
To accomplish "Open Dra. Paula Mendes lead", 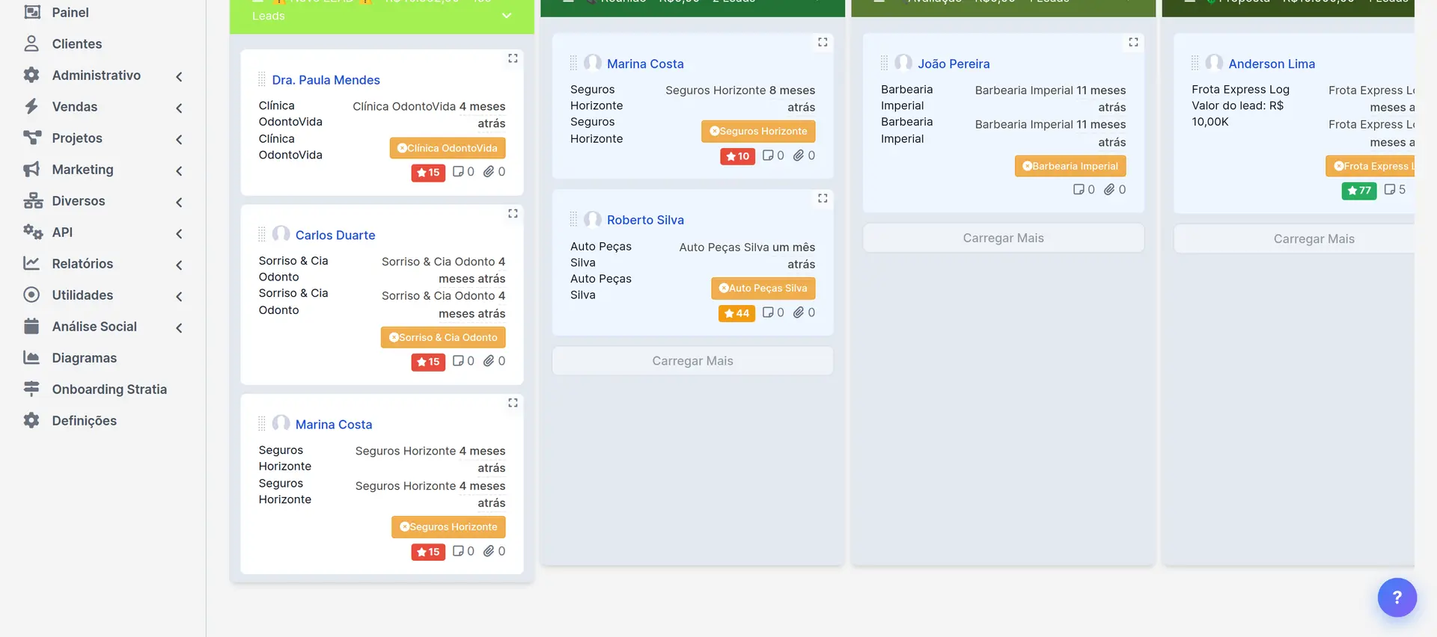I will tap(326, 80).
